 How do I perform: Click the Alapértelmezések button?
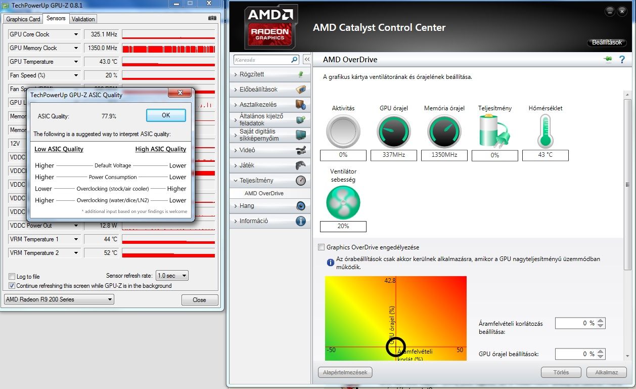345,372
